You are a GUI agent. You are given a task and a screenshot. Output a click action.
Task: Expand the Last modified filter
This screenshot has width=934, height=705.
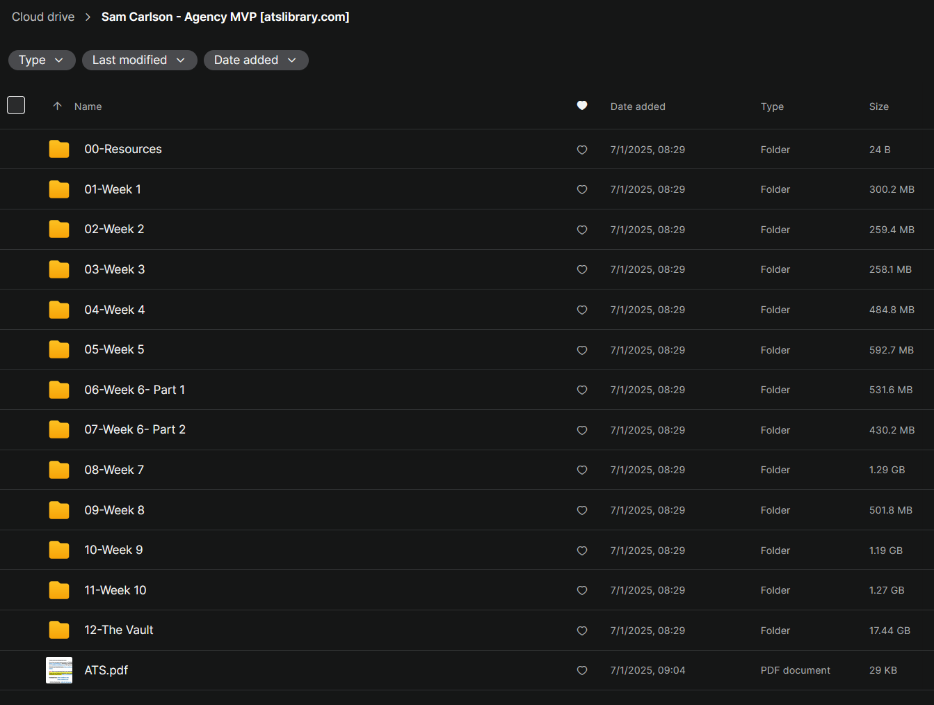coord(140,60)
